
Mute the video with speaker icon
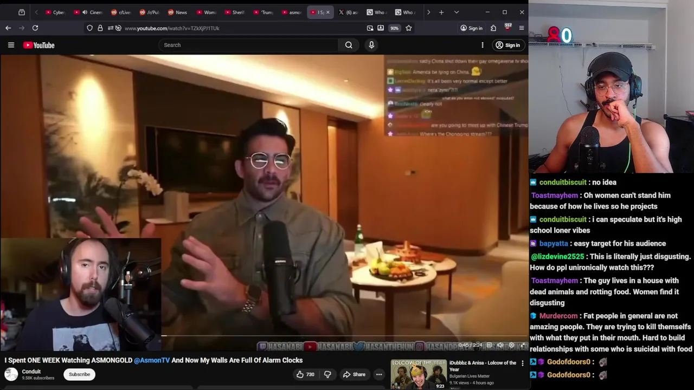point(500,345)
